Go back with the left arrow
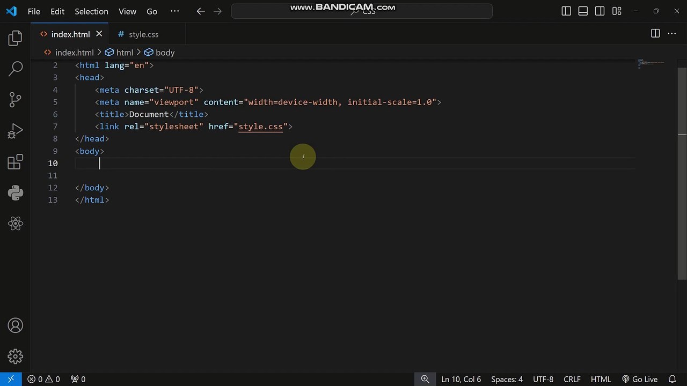687x386 pixels. tap(201, 11)
